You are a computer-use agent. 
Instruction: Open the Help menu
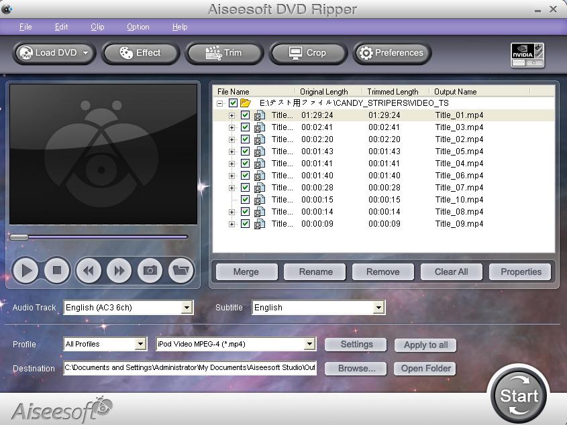tap(180, 27)
